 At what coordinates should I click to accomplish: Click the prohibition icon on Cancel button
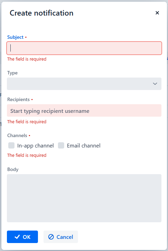click(51, 237)
